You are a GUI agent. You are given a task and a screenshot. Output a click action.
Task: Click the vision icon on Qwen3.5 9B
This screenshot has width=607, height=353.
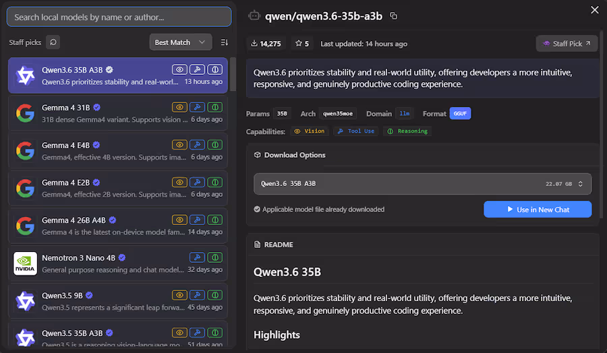[179, 295]
